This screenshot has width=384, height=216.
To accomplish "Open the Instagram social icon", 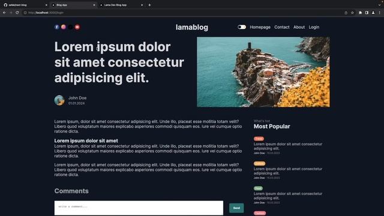I will pos(64,27).
